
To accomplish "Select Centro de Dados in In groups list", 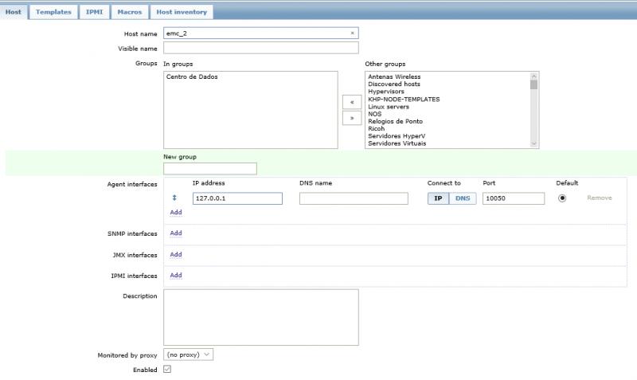I will coord(192,77).
